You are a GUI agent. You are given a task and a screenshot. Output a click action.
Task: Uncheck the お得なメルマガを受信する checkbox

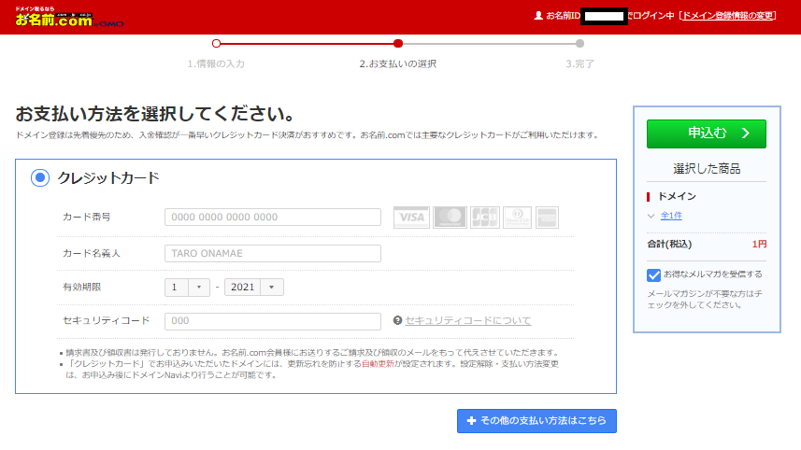tap(653, 274)
